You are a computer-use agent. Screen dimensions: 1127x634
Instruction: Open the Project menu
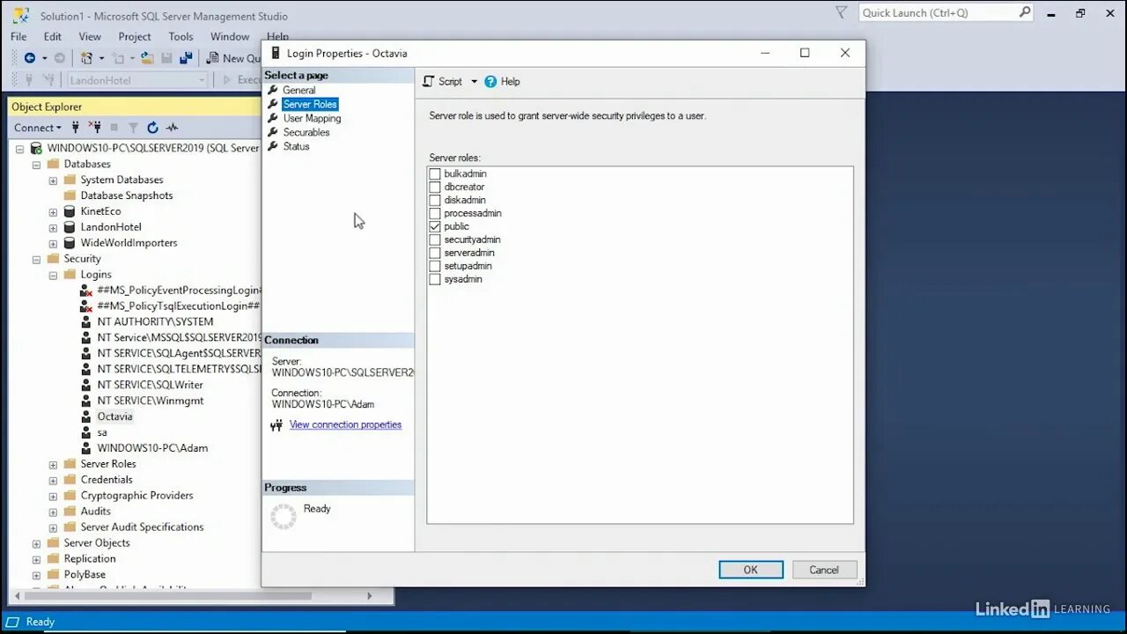(x=135, y=36)
